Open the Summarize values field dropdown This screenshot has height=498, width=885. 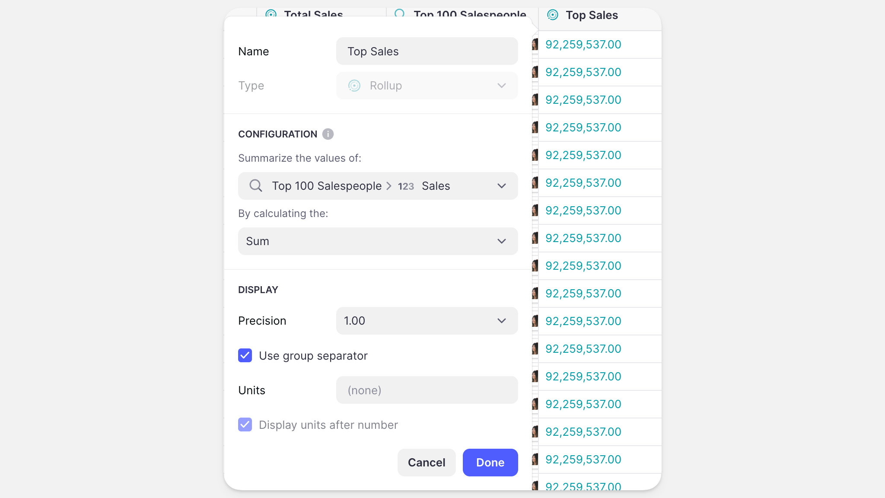(x=378, y=186)
